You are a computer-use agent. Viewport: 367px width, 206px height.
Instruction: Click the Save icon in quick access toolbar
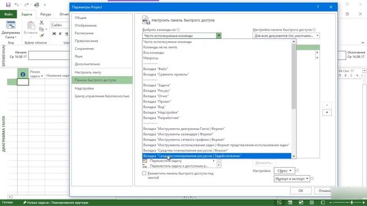pos(8,5)
